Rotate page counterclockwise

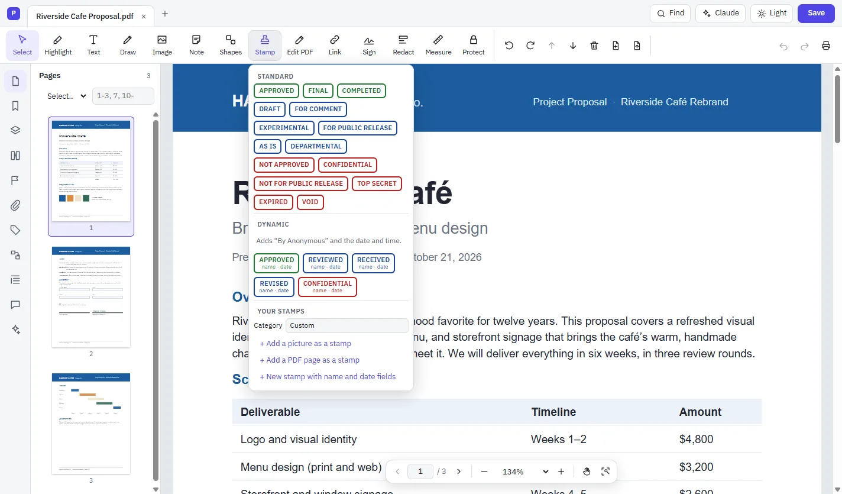pos(509,46)
